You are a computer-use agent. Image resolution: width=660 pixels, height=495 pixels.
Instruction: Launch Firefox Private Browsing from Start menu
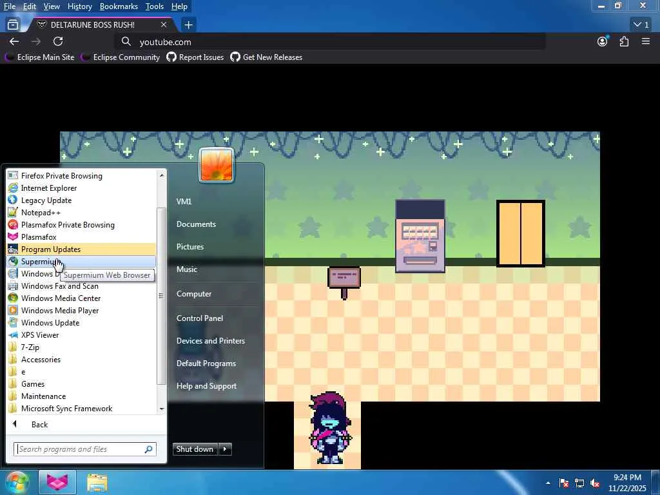(81, 176)
